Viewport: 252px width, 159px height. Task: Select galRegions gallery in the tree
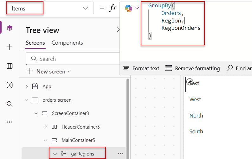82,154
